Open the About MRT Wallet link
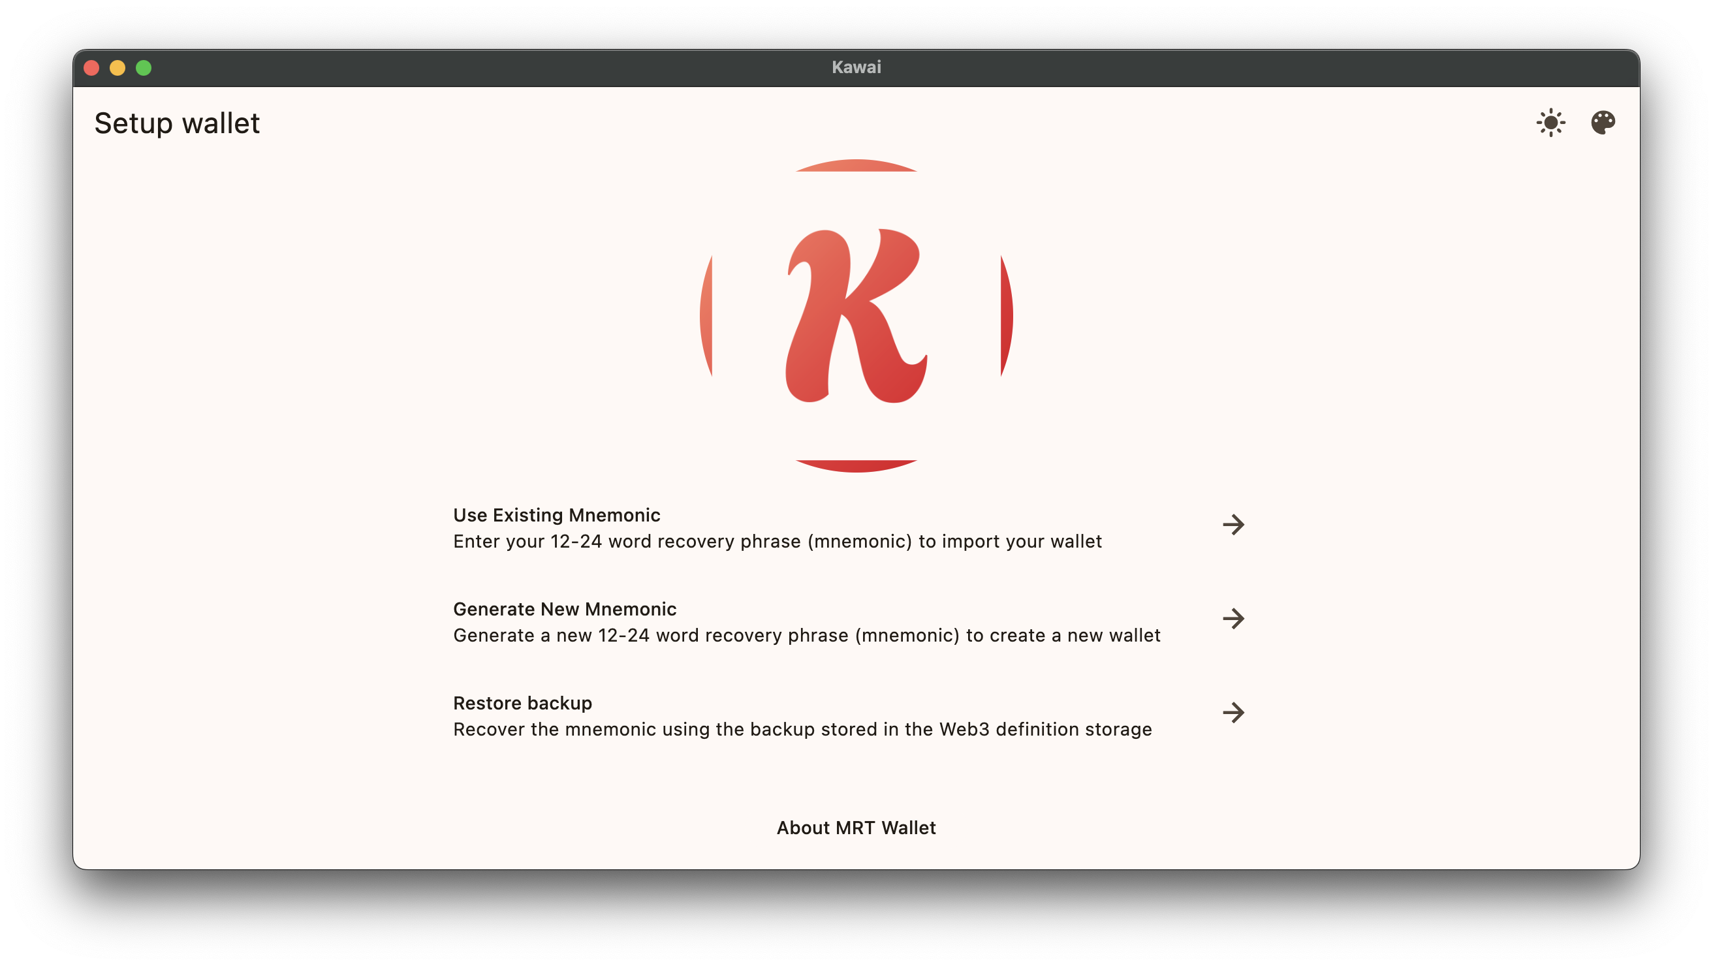Screen dimensions: 1713x966 pyautogui.click(x=856, y=828)
